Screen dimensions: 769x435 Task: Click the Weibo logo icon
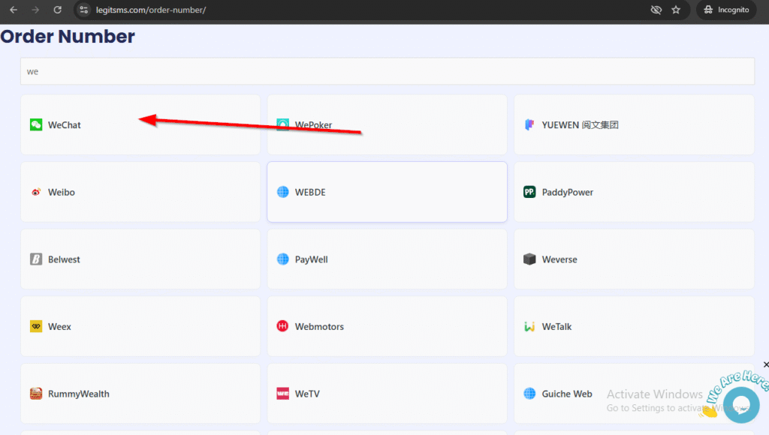coord(36,193)
